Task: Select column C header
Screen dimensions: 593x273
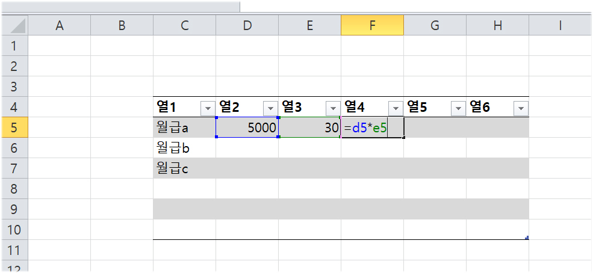Action: click(185, 25)
